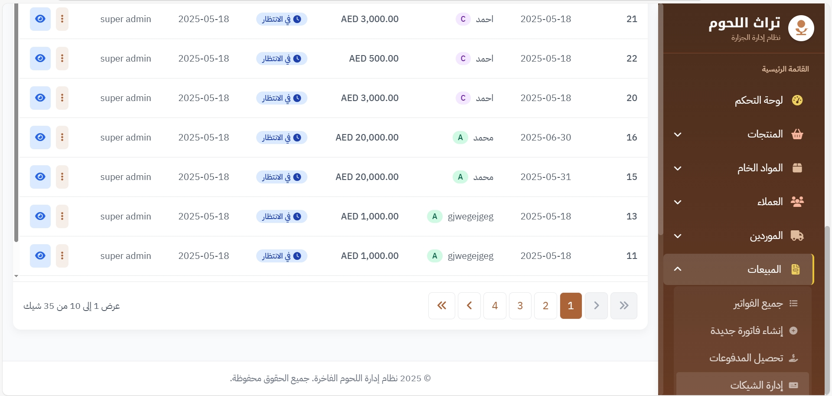
Task: View details of check number 16
Action: coord(40,137)
